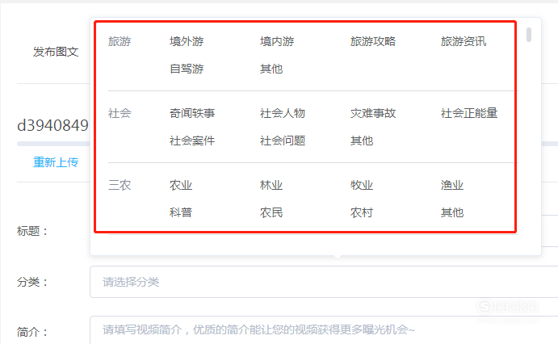Choose 奇闻轶事 under 社会
Image resolution: width=558 pixels, height=344 pixels.
[x=192, y=114]
